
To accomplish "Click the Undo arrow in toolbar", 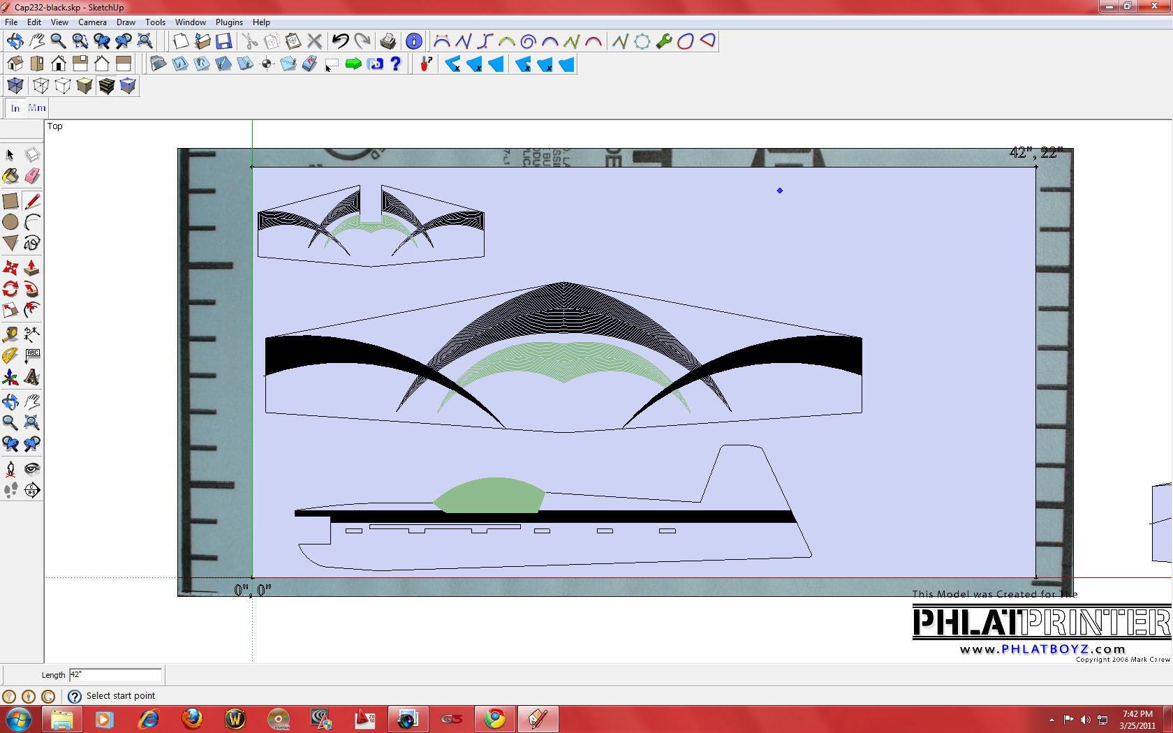I will 340,41.
